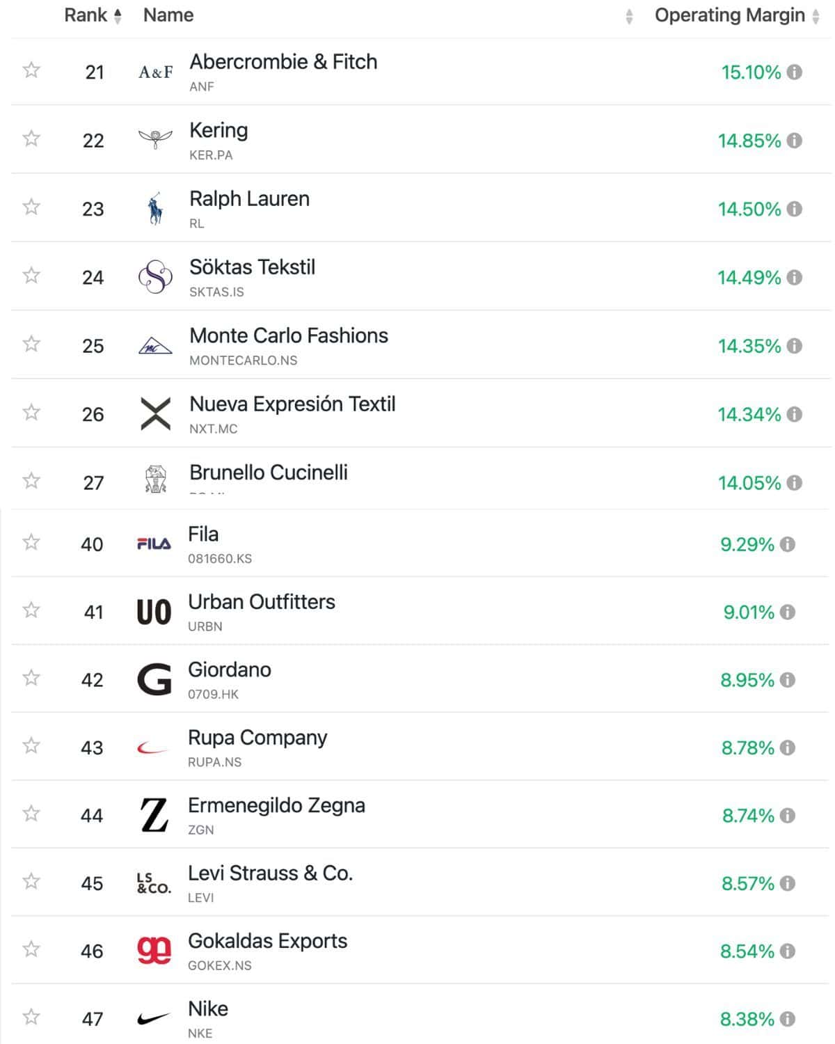Screen dimensions: 835x1044
Task: Click the 14.05% margin value for Brunello Cucinelli
Action: pyautogui.click(x=749, y=483)
